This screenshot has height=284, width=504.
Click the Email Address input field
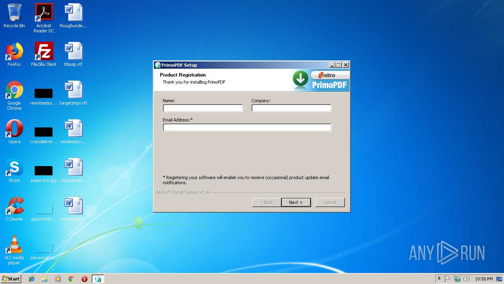coord(247,127)
